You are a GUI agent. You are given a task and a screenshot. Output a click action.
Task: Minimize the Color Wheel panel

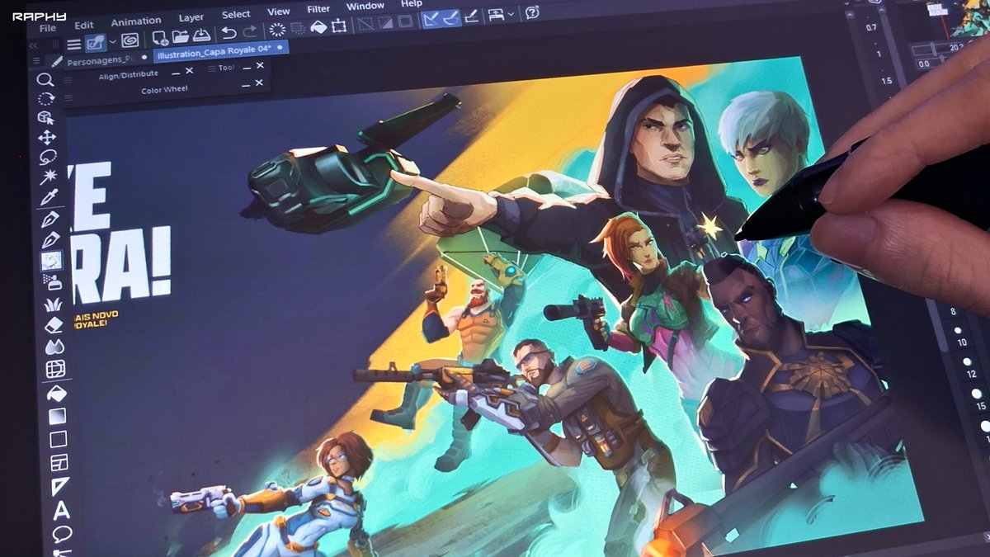(246, 84)
